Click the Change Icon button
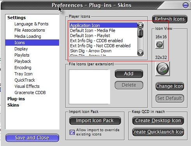The image size is (191, 146). (x=170, y=86)
